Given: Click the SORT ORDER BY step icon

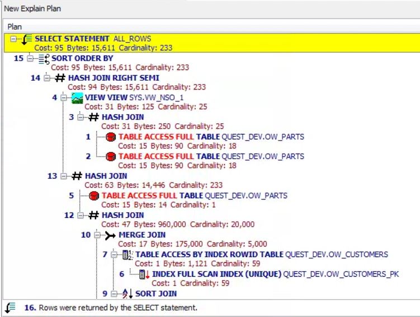Looking at the screenshot, I should coord(44,59).
